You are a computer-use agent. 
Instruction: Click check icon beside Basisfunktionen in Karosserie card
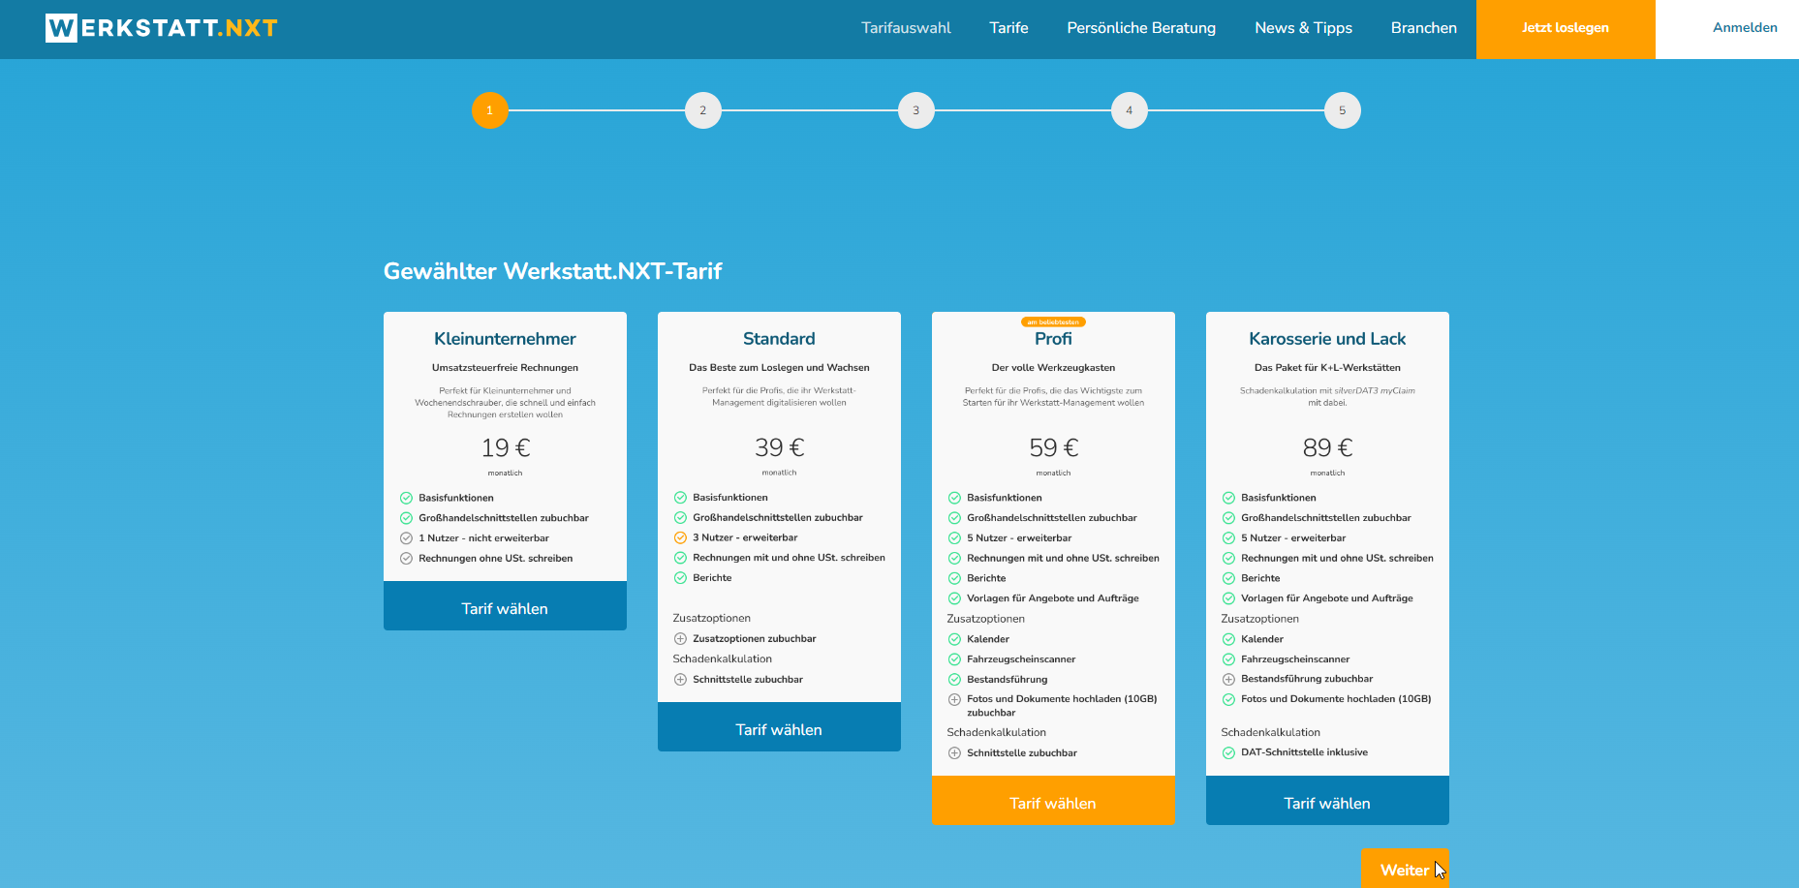point(1228,498)
